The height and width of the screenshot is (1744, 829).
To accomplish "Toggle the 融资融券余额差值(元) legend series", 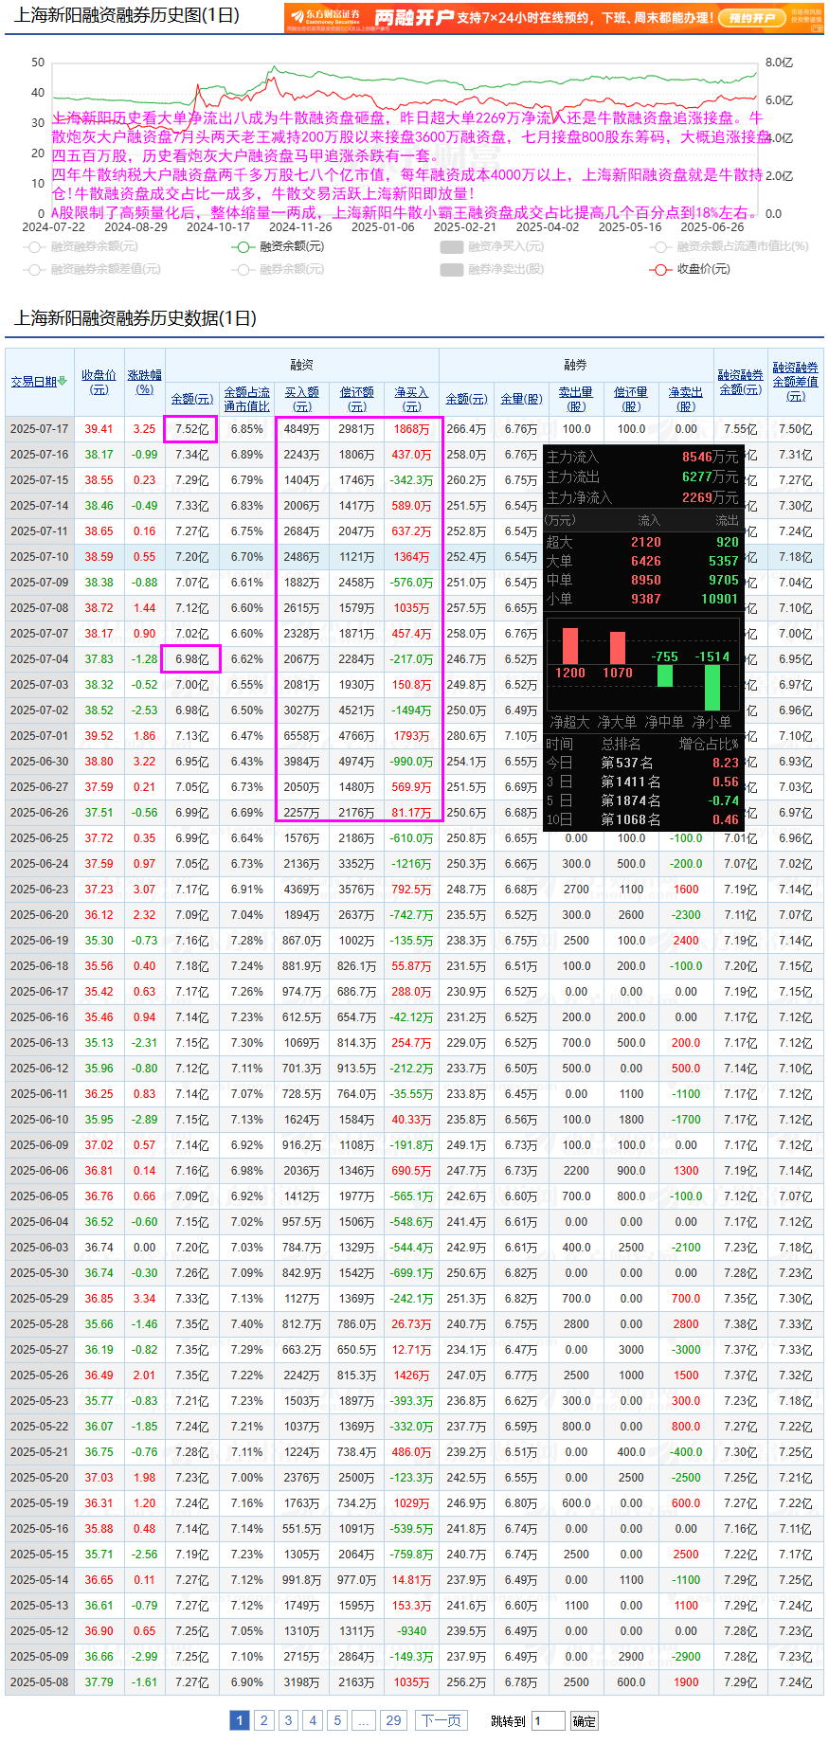I will pyautogui.click(x=93, y=269).
